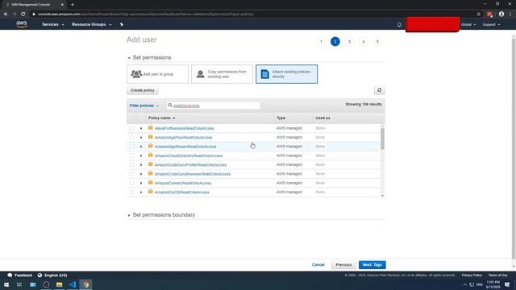Click the Create policy button
Viewport: 516px width, 290px height.
[x=142, y=90]
